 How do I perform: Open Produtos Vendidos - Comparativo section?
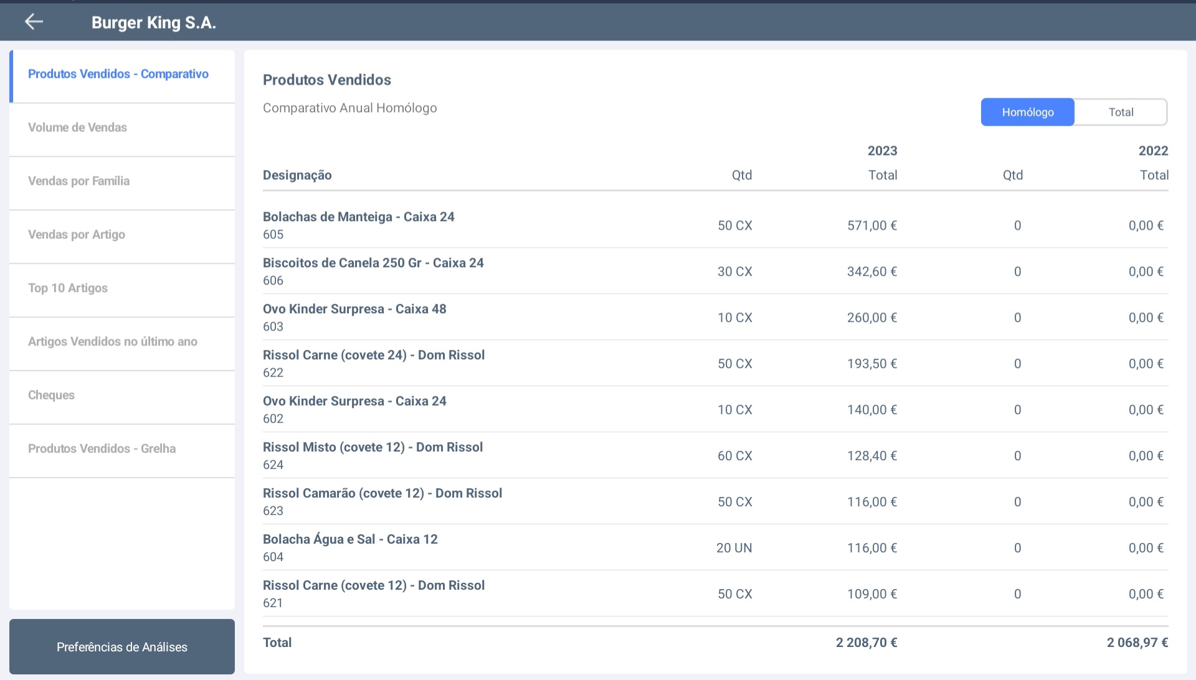tap(118, 74)
